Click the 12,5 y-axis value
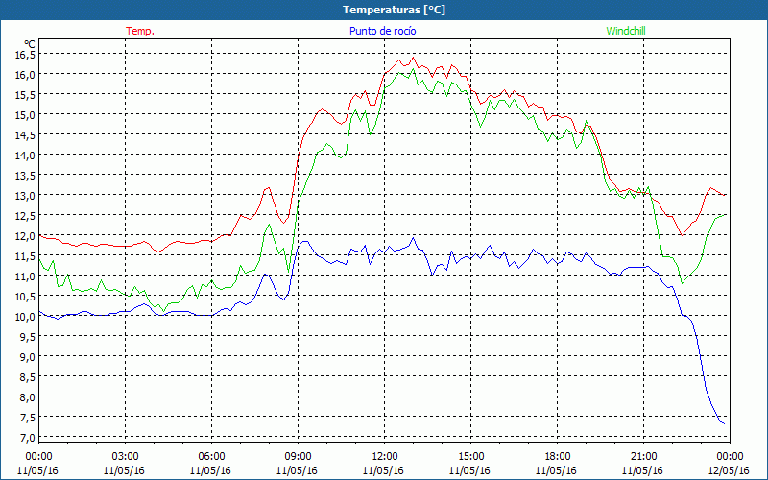The height and width of the screenshot is (480, 768). (x=26, y=215)
